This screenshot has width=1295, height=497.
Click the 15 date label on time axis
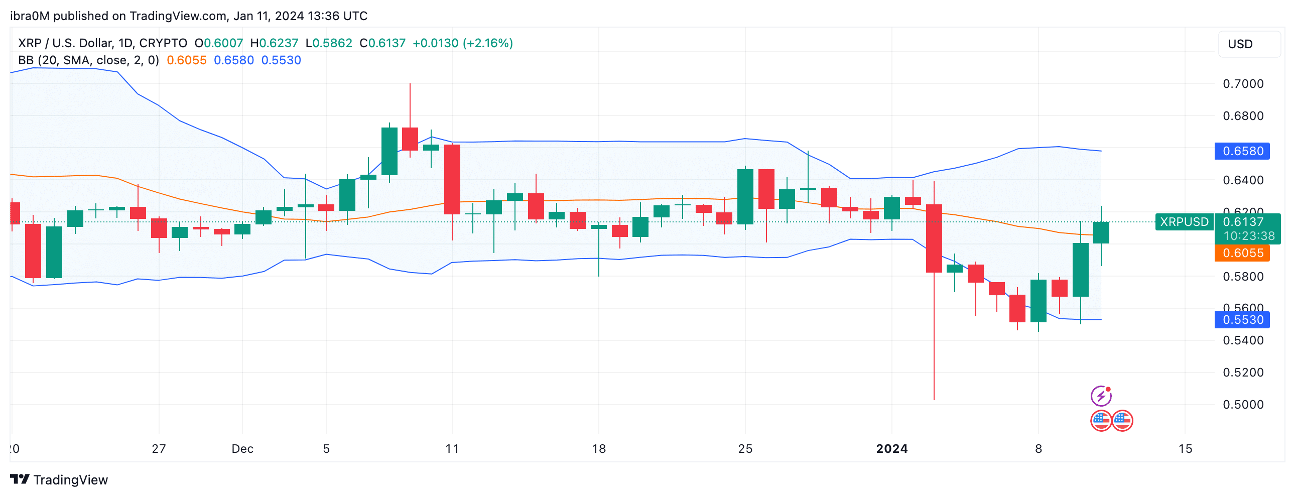tap(1185, 449)
